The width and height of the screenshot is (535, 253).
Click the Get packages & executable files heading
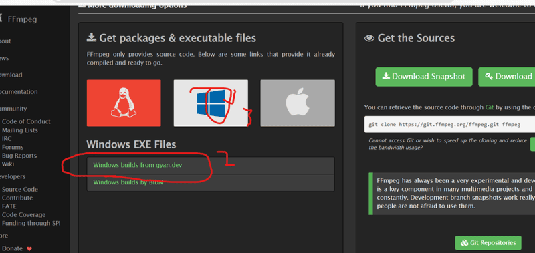(x=171, y=38)
